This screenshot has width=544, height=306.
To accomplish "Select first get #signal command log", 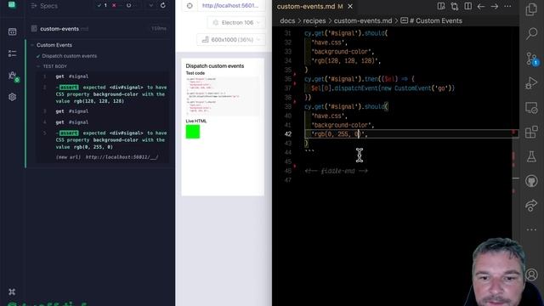I will pyautogui.click(x=102, y=76).
